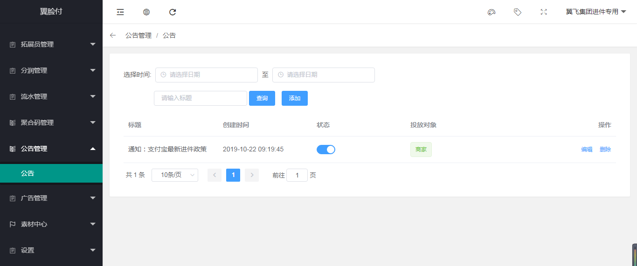Click the 翼脸付 logo title
The image size is (637, 266).
pos(51,12)
